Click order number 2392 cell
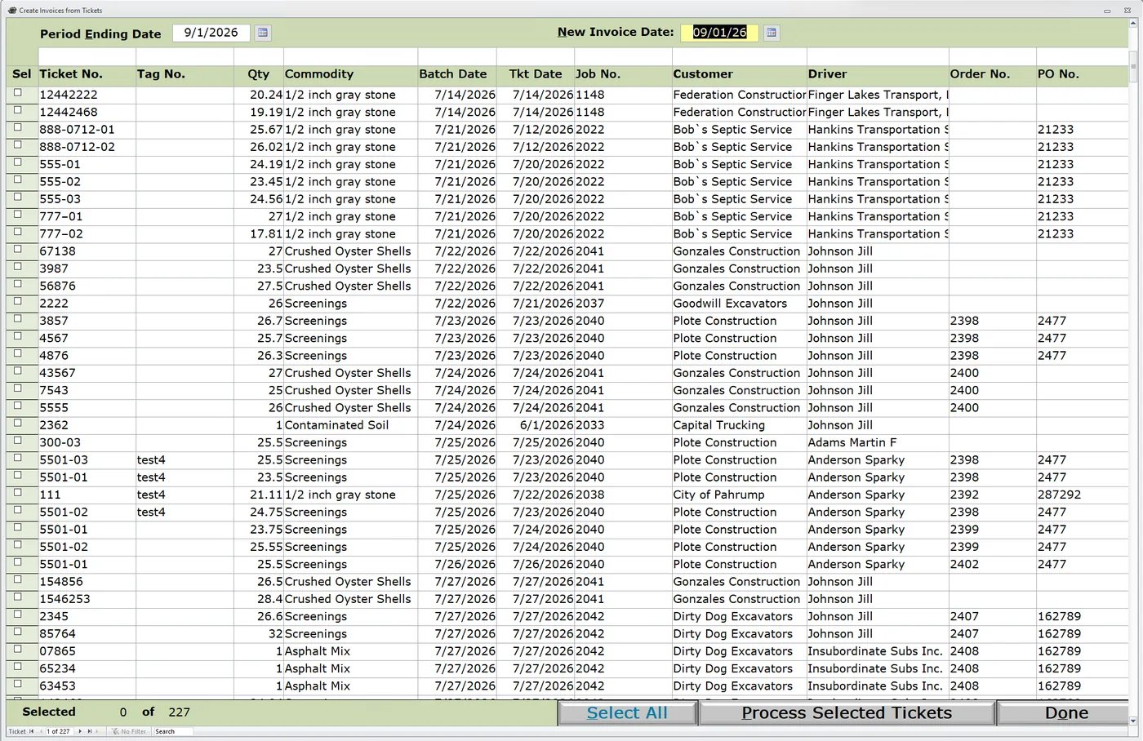Screen dimensions: 1143x741 [x=992, y=495]
